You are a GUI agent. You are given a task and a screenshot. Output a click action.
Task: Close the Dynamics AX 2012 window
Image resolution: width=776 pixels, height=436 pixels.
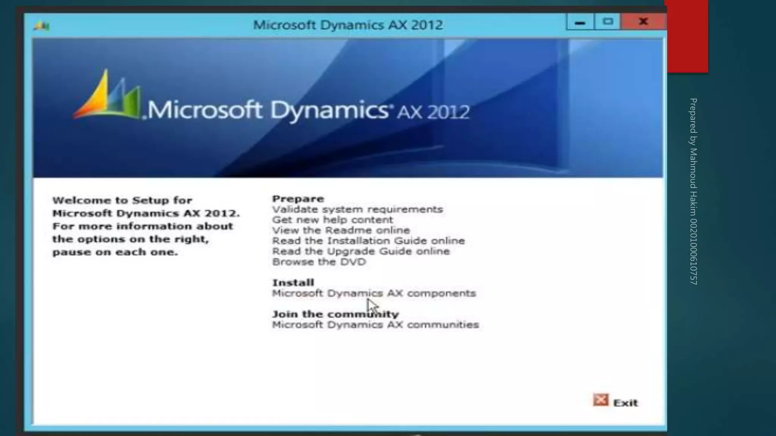click(643, 22)
